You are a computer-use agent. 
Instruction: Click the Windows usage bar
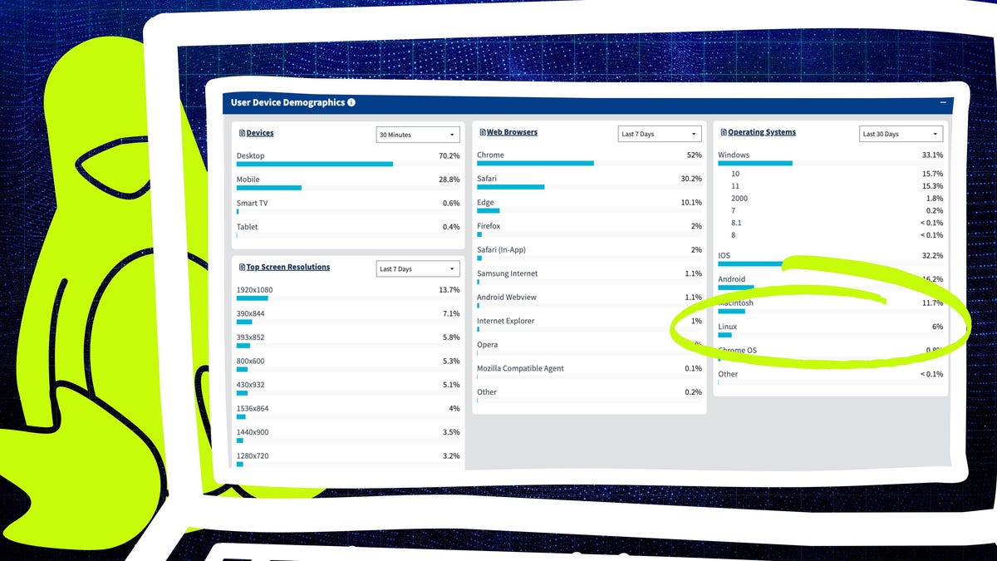point(754,163)
